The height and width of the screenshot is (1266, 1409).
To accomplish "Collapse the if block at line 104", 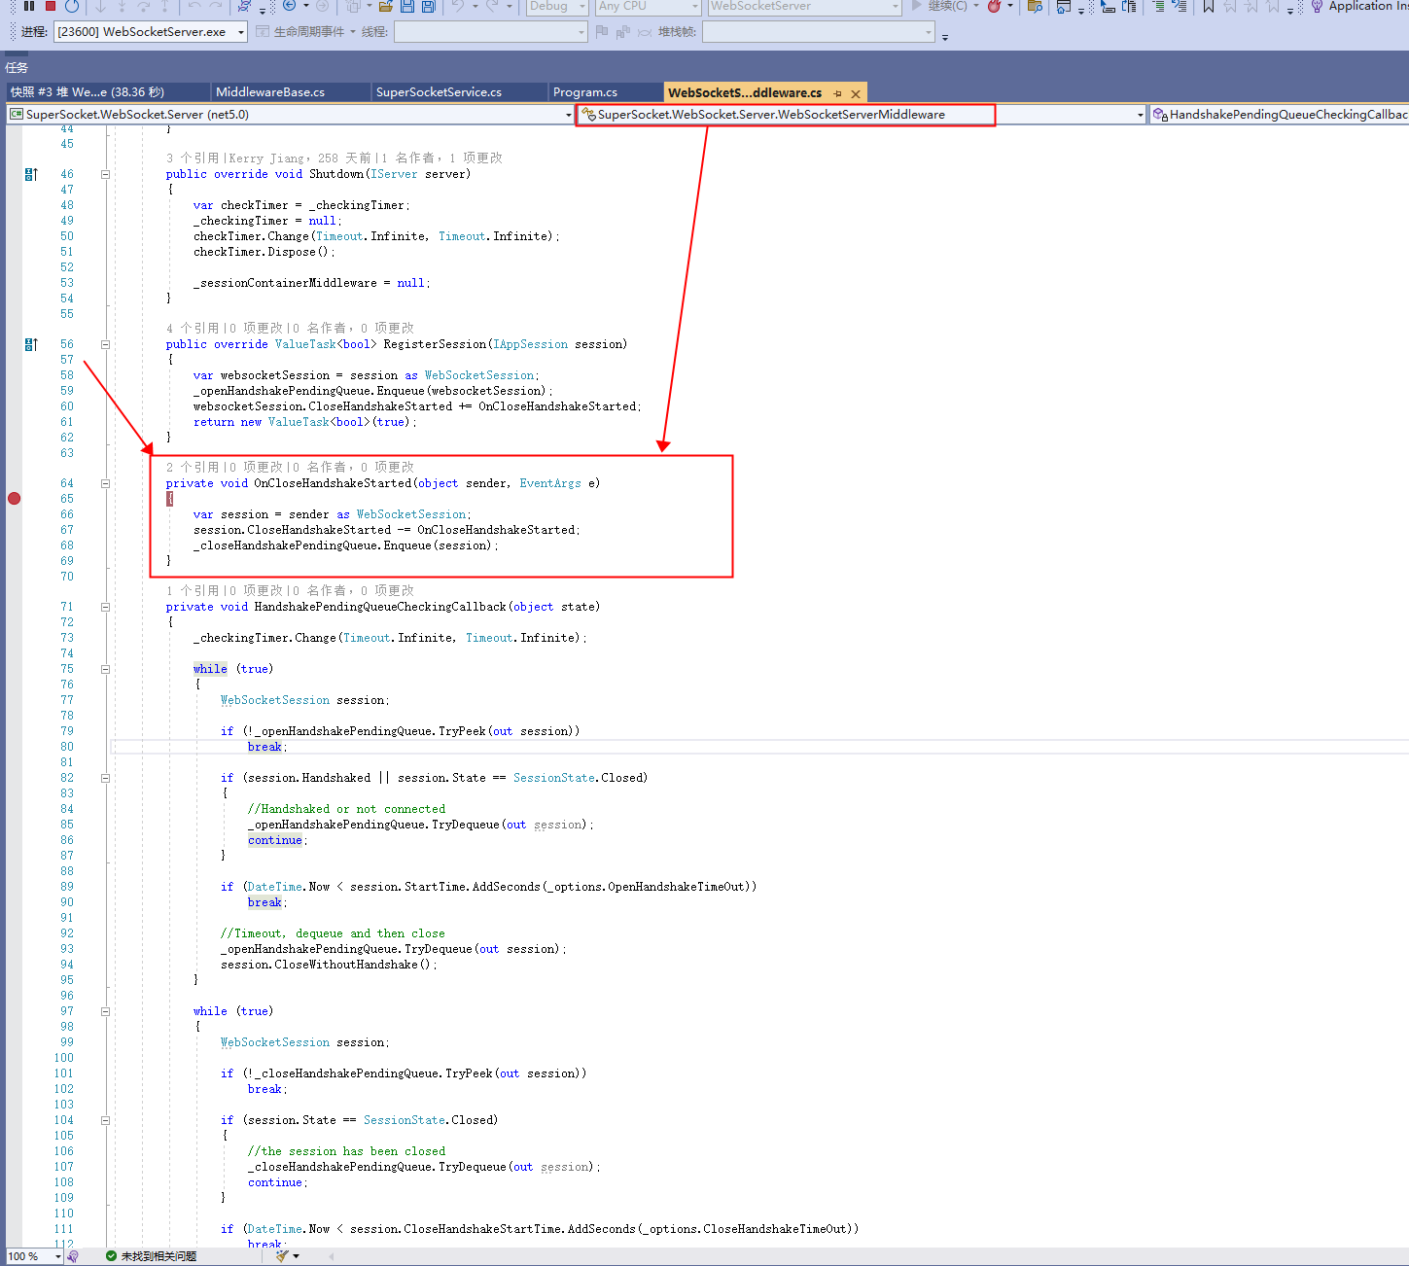I will (x=105, y=1120).
